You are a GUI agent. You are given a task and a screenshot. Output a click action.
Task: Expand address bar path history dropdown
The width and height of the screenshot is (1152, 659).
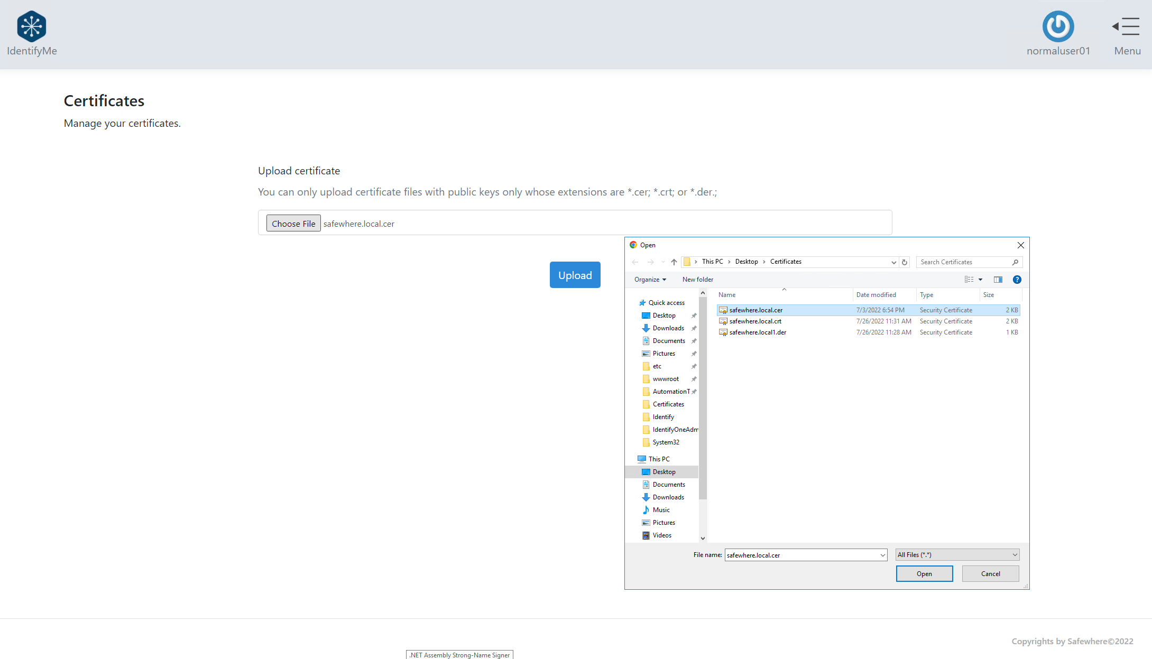(893, 262)
